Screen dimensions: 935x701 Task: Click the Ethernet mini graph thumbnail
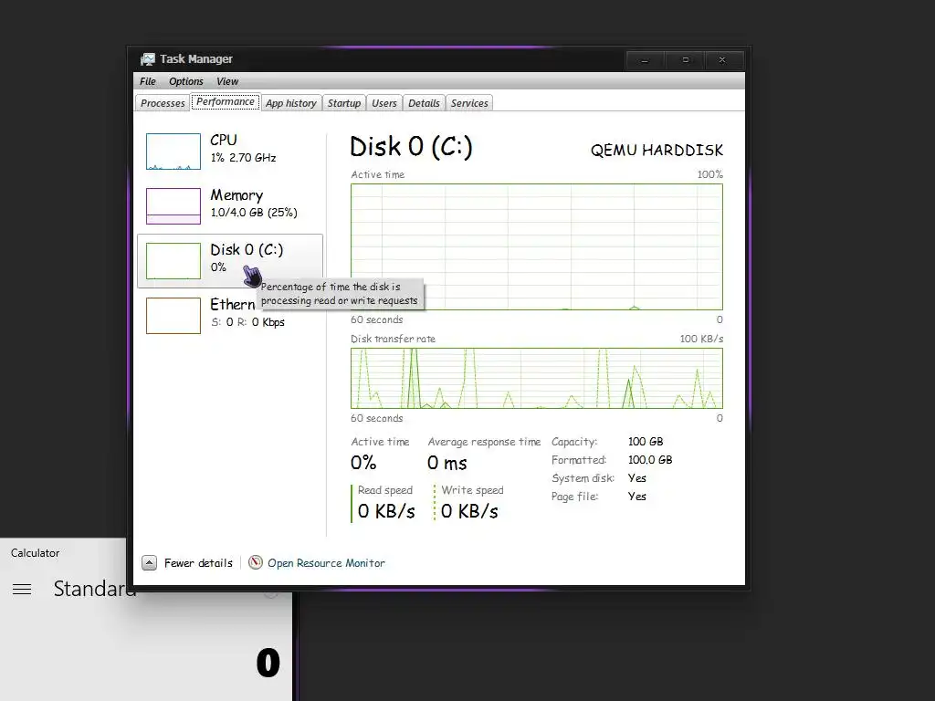coord(173,316)
